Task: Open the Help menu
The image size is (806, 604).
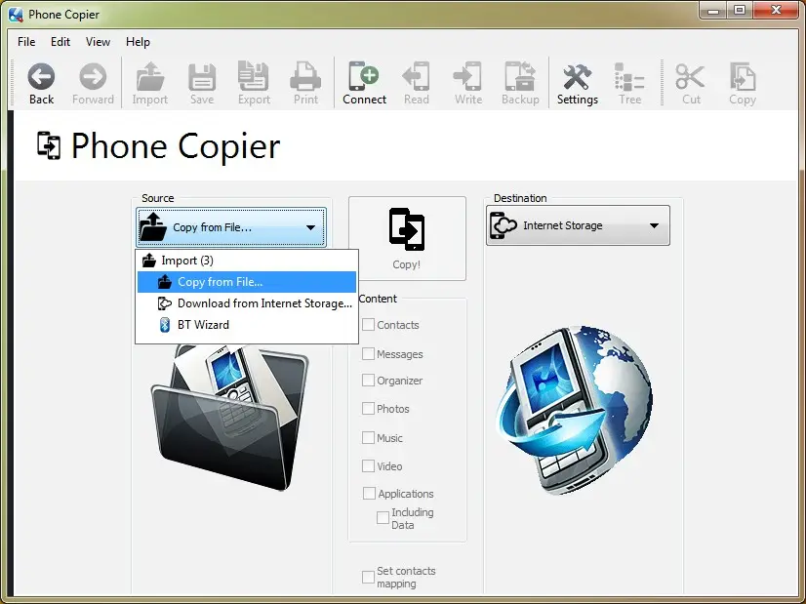Action: (x=138, y=42)
